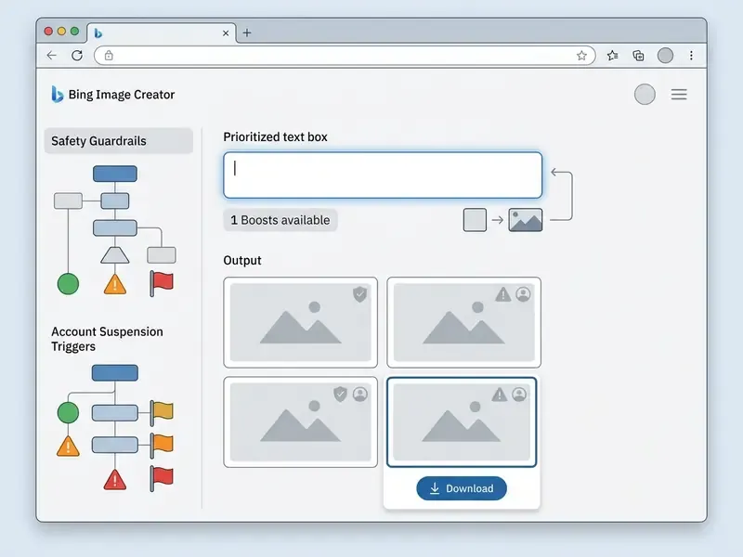Click the warning badge on the selected output image
This screenshot has height=557, width=743.
tap(499, 394)
